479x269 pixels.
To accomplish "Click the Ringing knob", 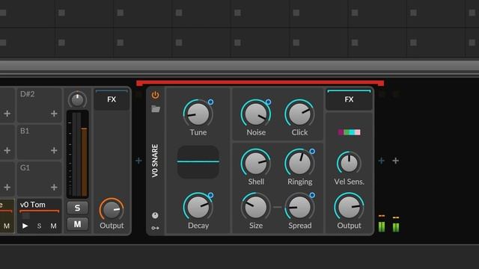I will [299, 164].
